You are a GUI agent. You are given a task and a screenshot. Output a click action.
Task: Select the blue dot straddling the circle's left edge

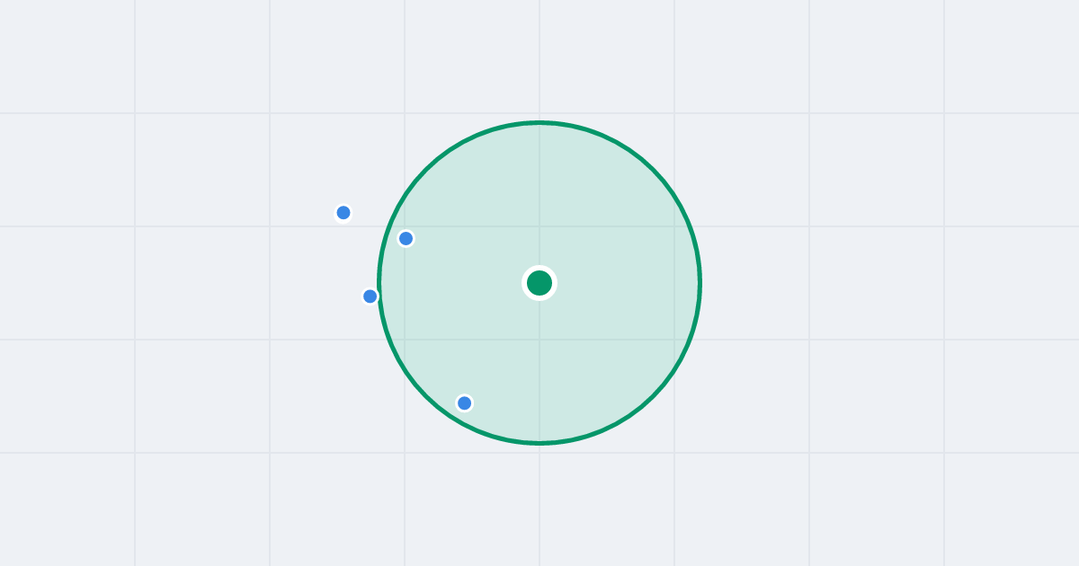(370, 296)
